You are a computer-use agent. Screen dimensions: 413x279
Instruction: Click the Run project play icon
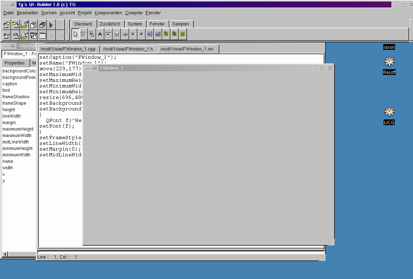point(51,25)
